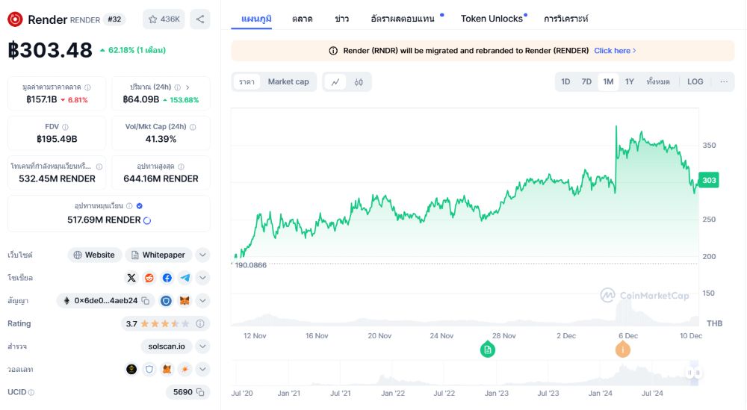Open the ข่าว news tab
The image size is (747, 410).
pos(341,19)
